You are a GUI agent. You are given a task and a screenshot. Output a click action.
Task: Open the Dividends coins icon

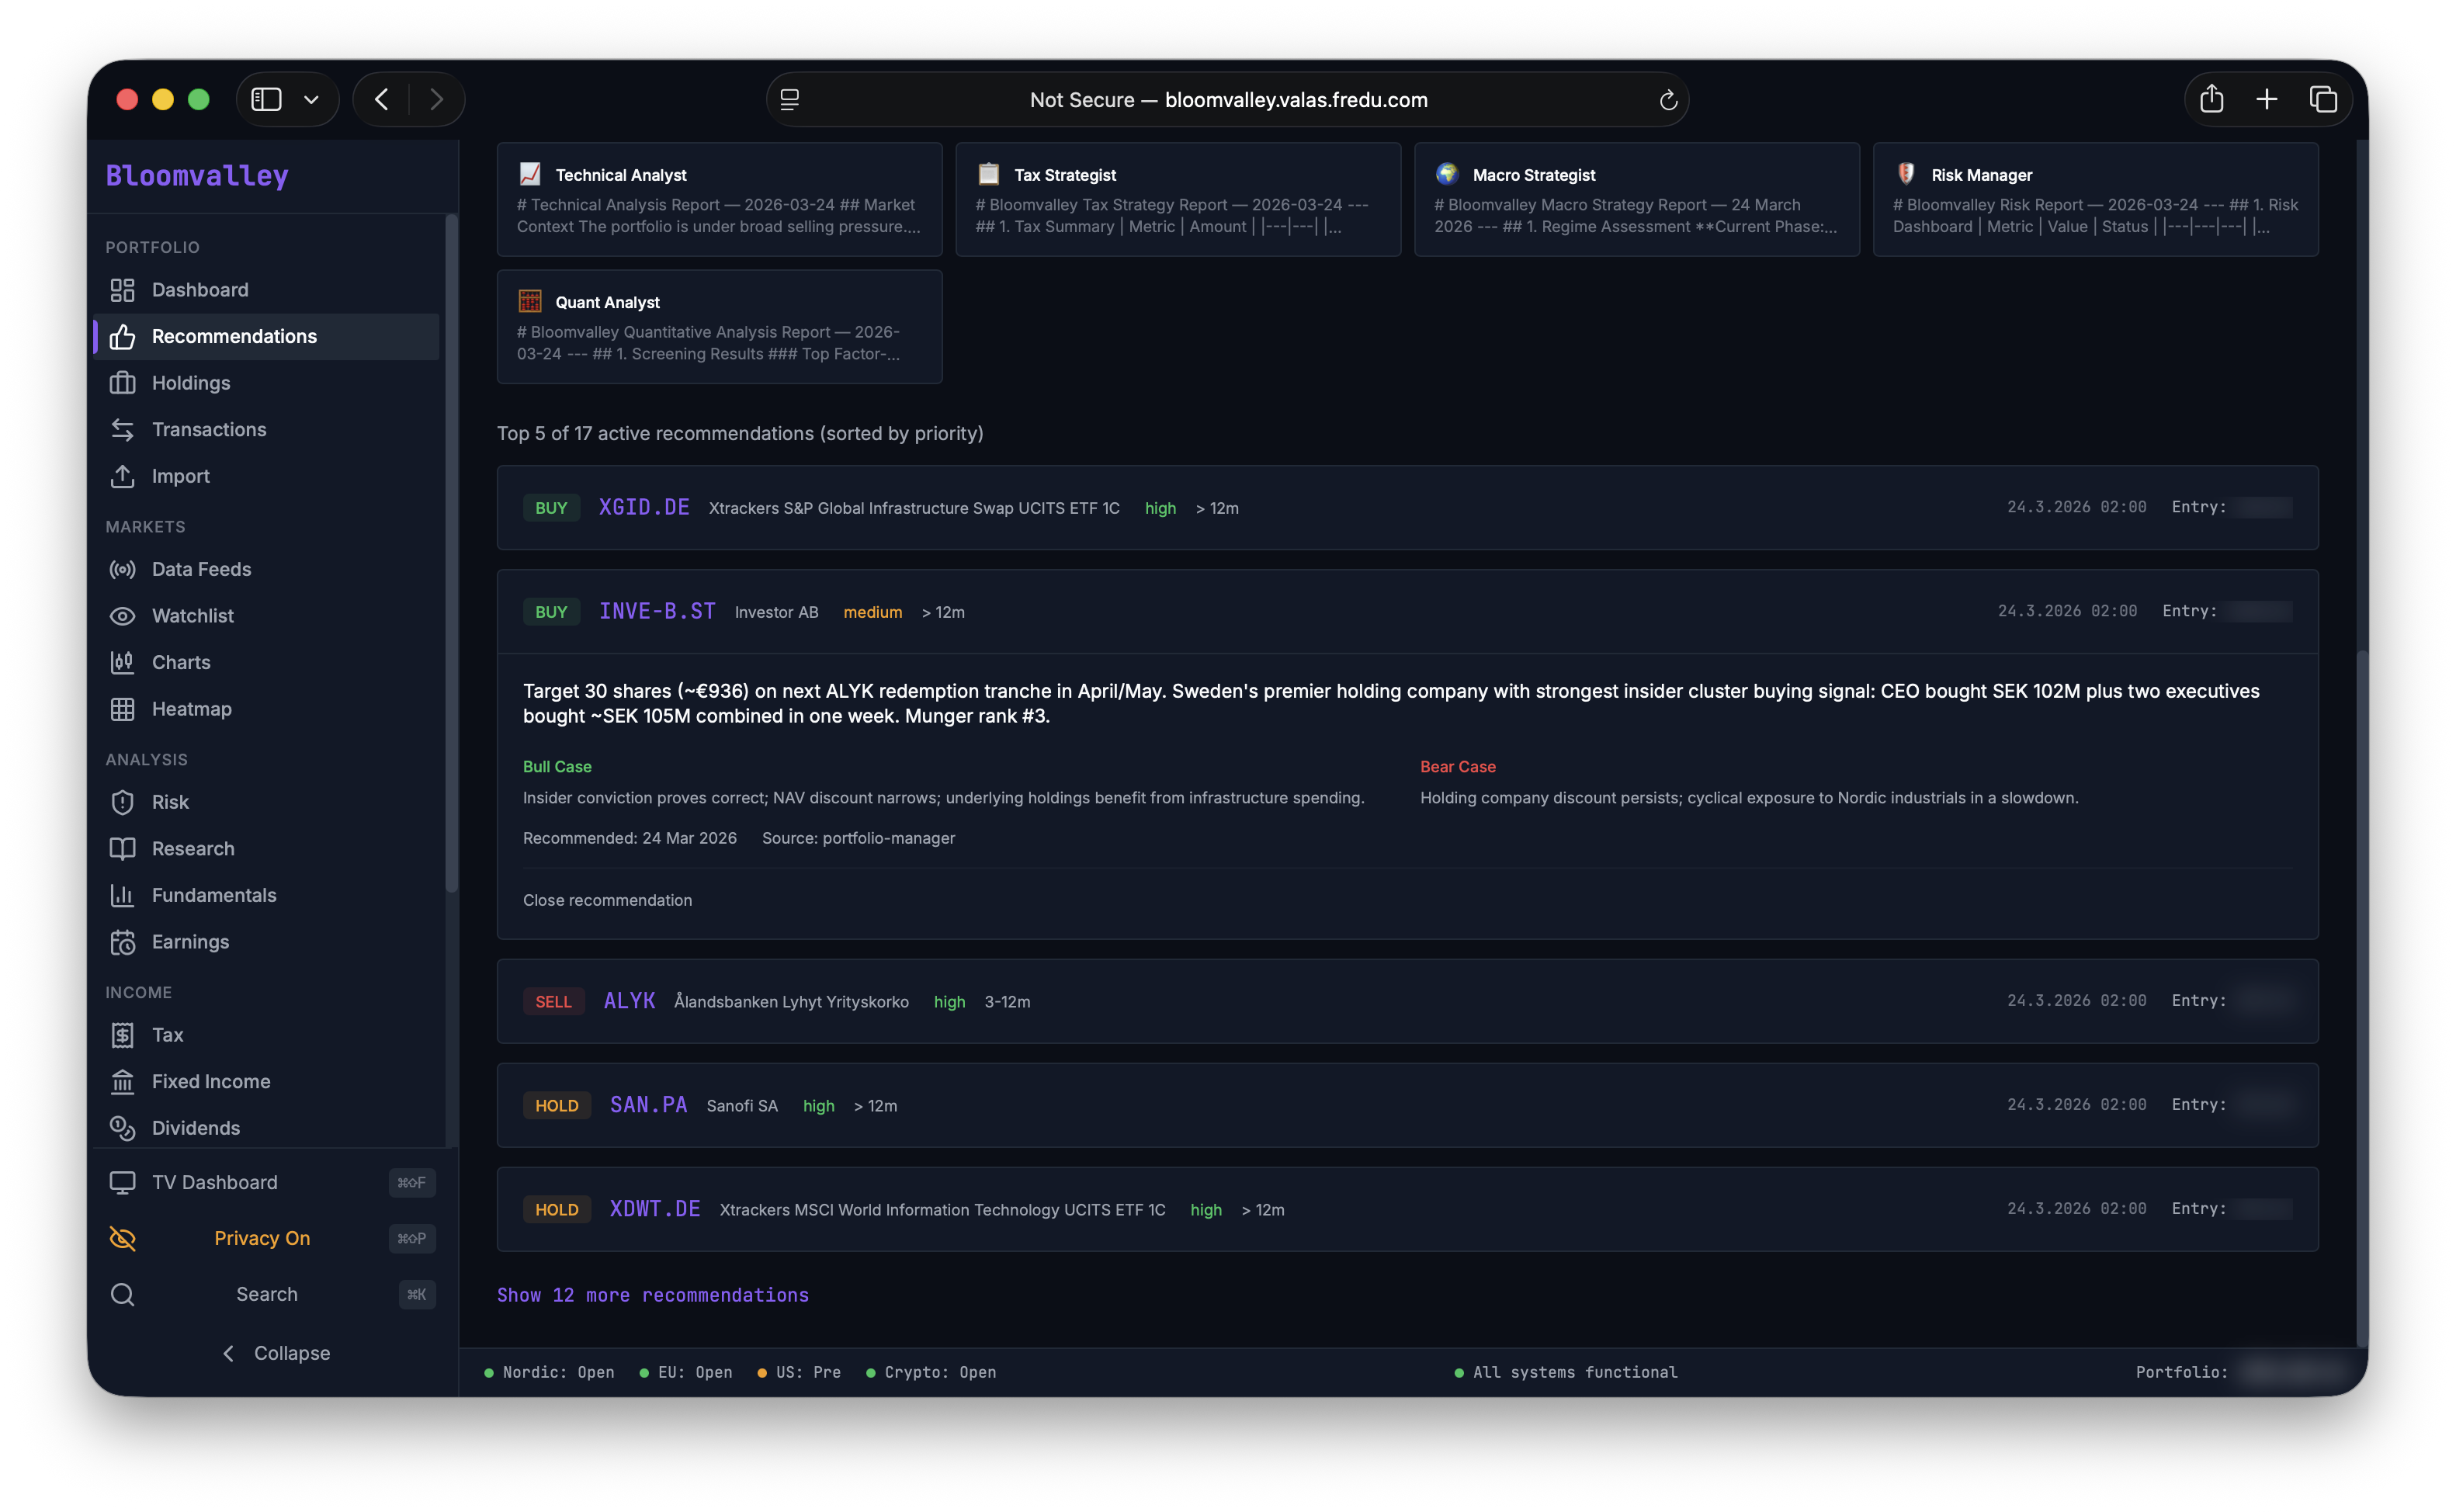[122, 1128]
